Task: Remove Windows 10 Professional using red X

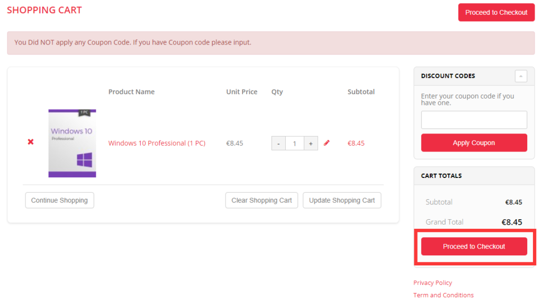Action: click(x=31, y=142)
